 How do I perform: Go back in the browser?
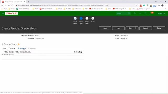pos(2,5)
